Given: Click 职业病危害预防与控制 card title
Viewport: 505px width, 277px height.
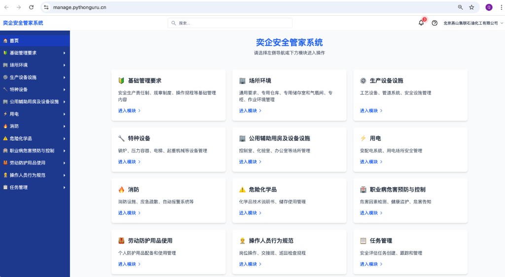Looking at the screenshot, I should point(397,189).
